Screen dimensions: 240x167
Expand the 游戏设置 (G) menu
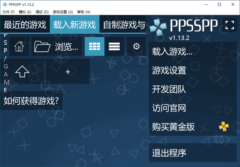(63, 12)
